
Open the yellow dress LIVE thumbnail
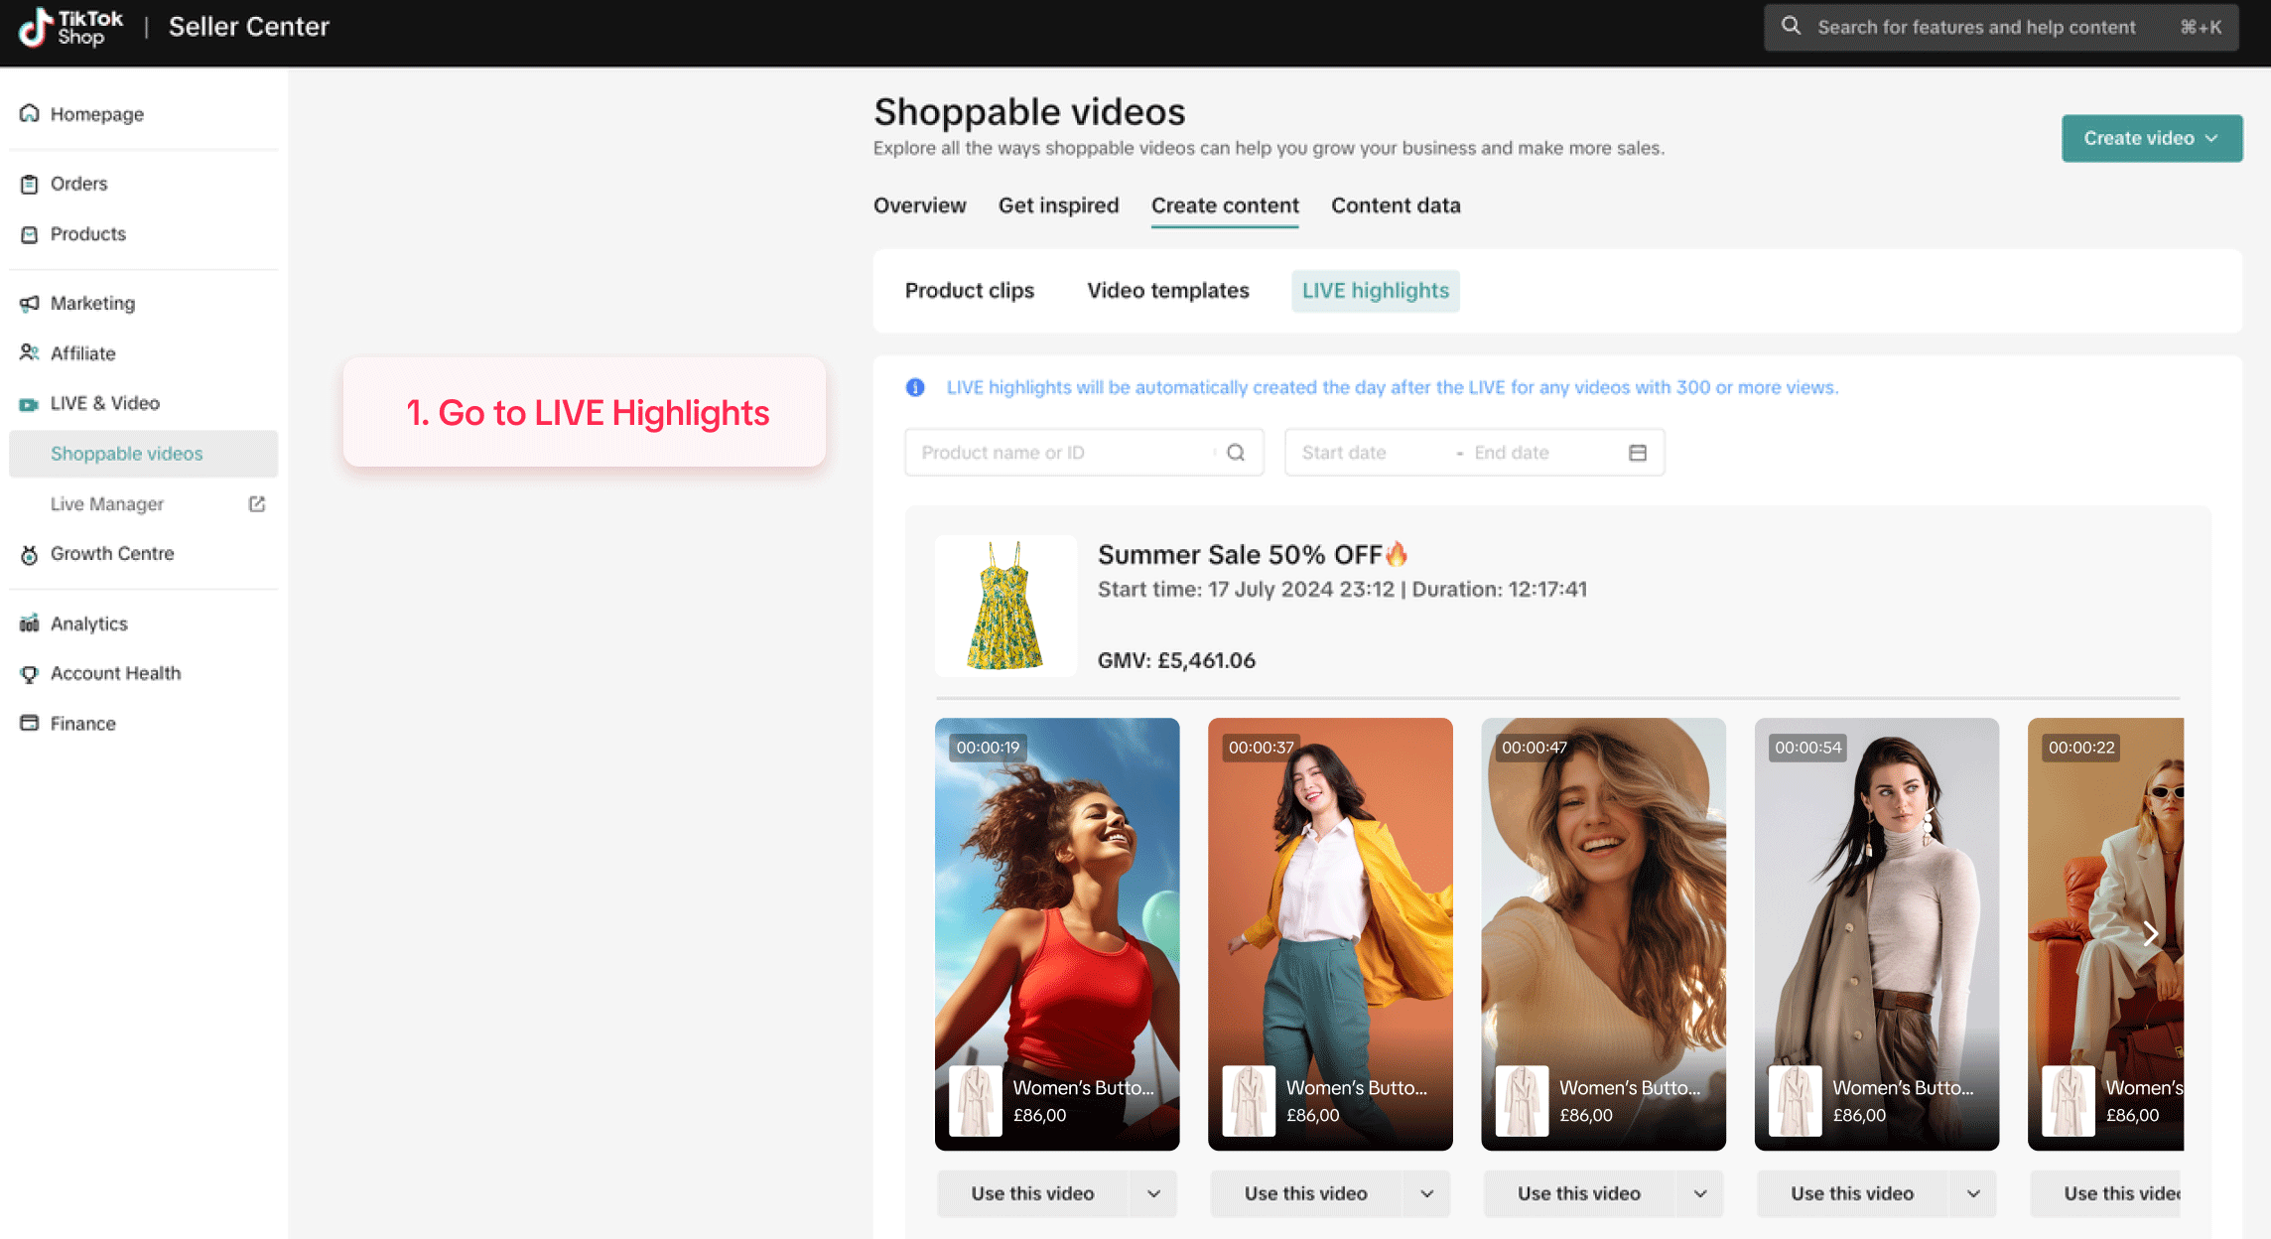click(x=1005, y=607)
